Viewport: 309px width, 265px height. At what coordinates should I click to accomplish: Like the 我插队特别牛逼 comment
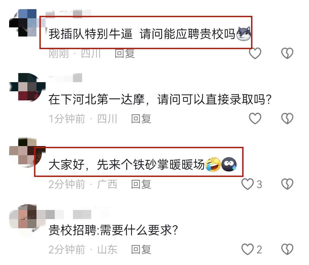[255, 53]
